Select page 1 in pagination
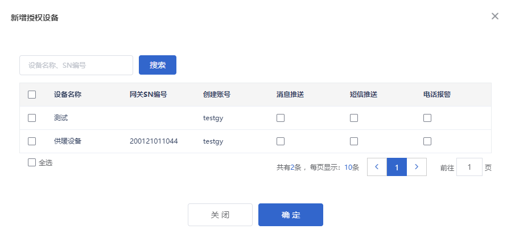This screenshot has width=511, height=237. coord(397,167)
